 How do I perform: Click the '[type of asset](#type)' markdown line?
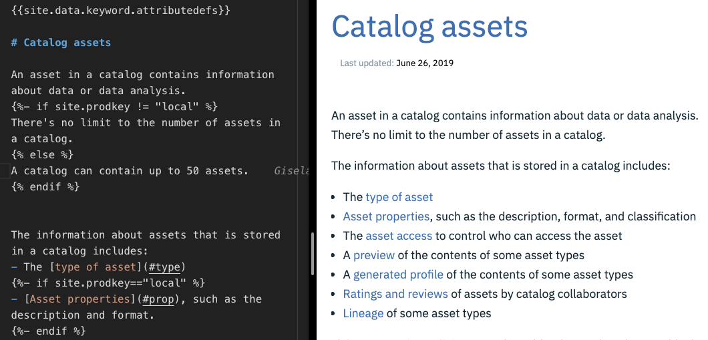pyautogui.click(x=98, y=267)
